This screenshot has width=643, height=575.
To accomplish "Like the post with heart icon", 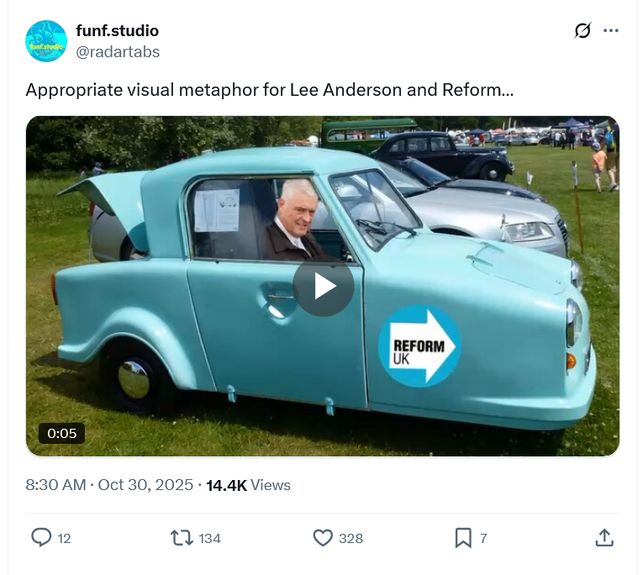I will tap(323, 538).
